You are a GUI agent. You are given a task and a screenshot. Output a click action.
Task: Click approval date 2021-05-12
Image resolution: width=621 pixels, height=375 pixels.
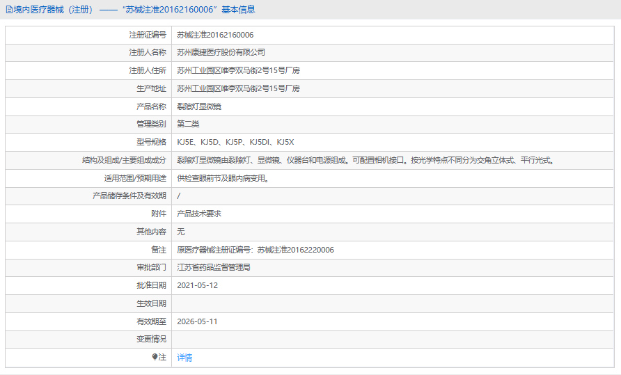(x=197, y=285)
